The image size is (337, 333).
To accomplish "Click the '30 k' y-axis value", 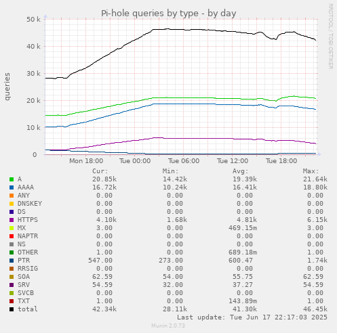I will pos(33,74).
